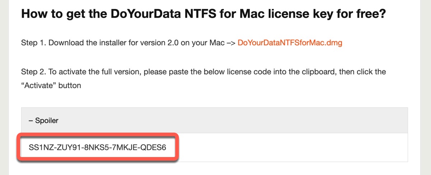This screenshot has height=175, width=431.
Task: Open the DoYourDataNTFSforMac.dmg download link
Action: click(290, 43)
